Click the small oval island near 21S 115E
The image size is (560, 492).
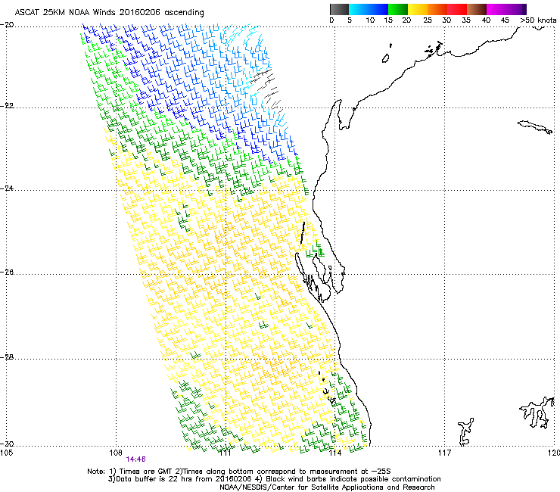[x=385, y=58]
